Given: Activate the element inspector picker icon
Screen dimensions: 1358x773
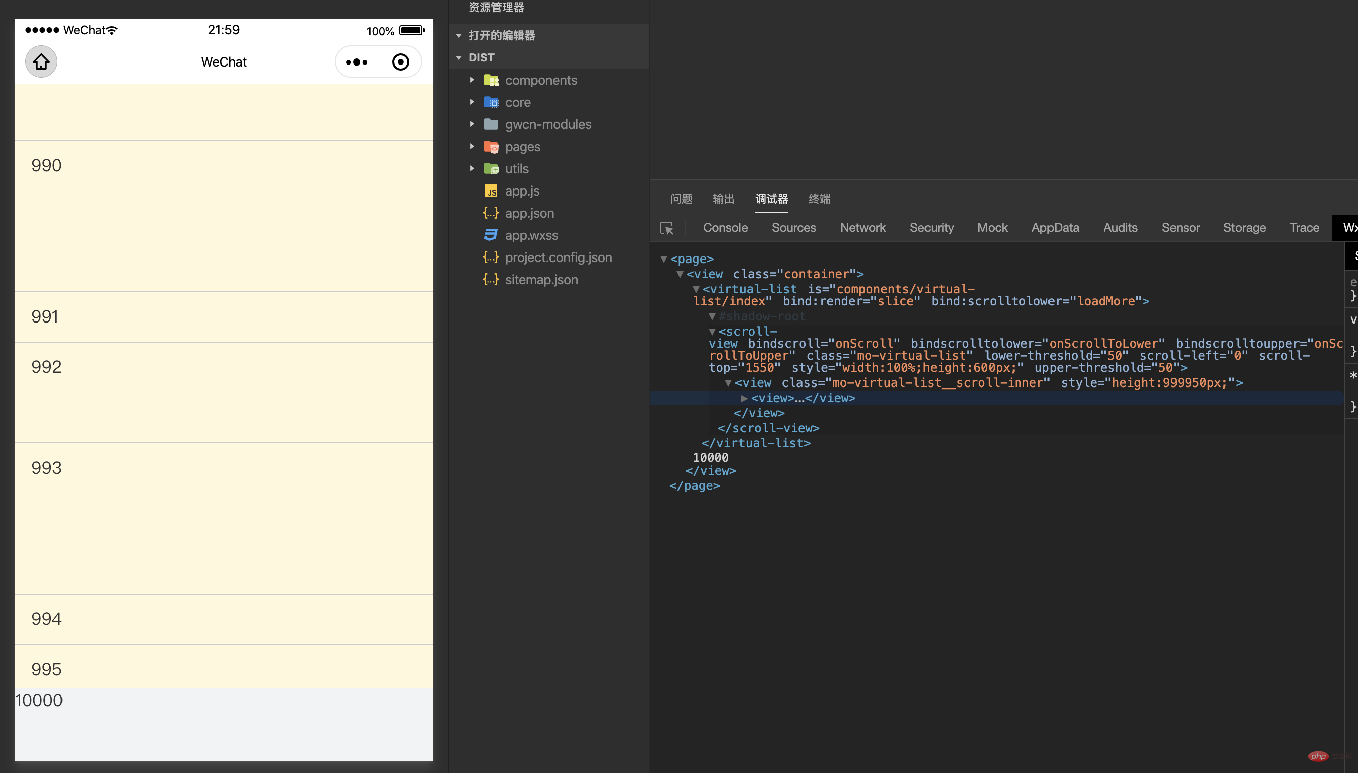Looking at the screenshot, I should point(666,228).
